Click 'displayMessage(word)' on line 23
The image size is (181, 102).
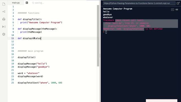[31, 76]
